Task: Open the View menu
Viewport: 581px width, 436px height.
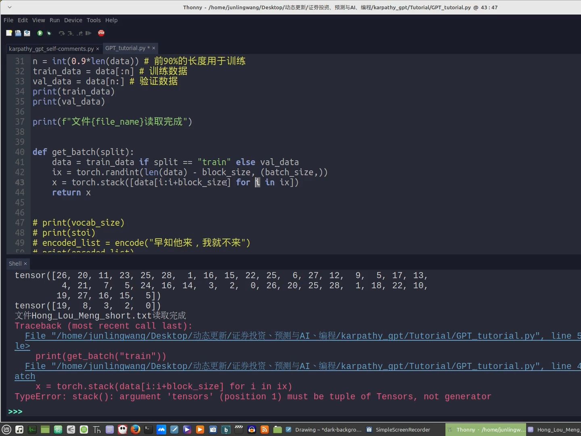Action: pos(39,20)
